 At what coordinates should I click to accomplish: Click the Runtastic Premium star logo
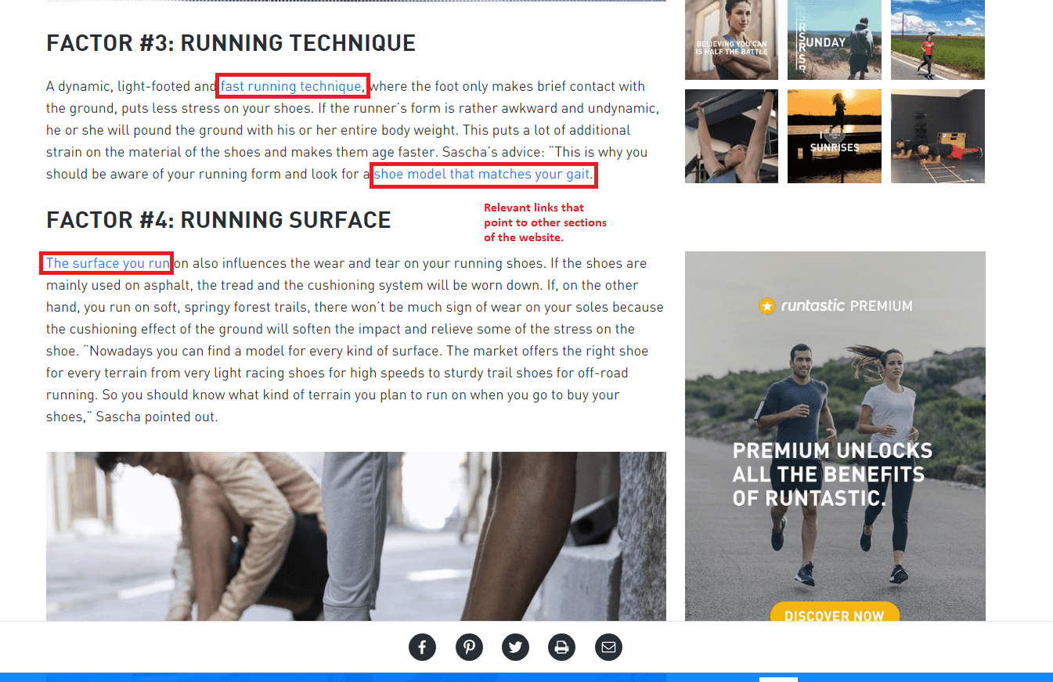[x=767, y=305]
